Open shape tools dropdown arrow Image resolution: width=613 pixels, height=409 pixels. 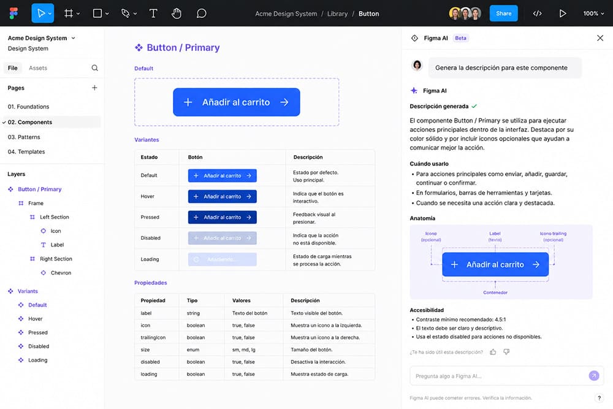click(107, 13)
